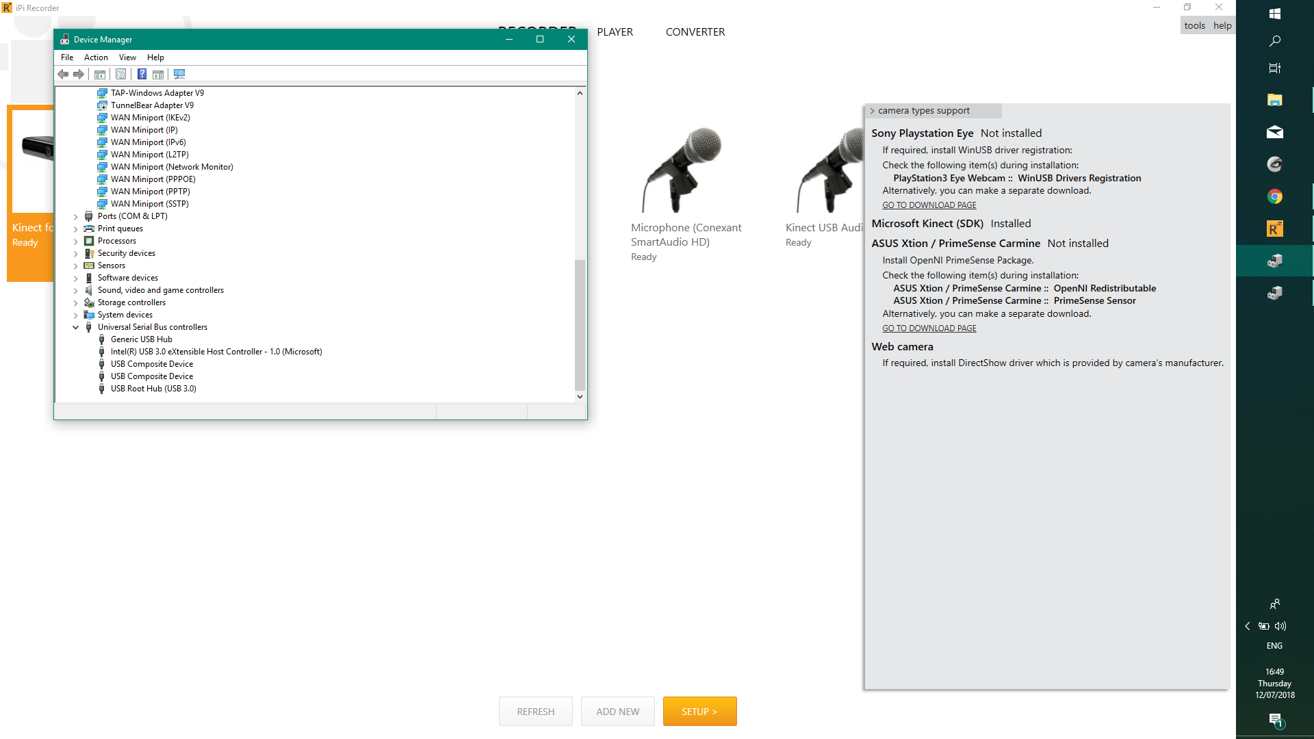Switch to the CONVERTER tab
The height and width of the screenshot is (739, 1314).
click(x=695, y=32)
